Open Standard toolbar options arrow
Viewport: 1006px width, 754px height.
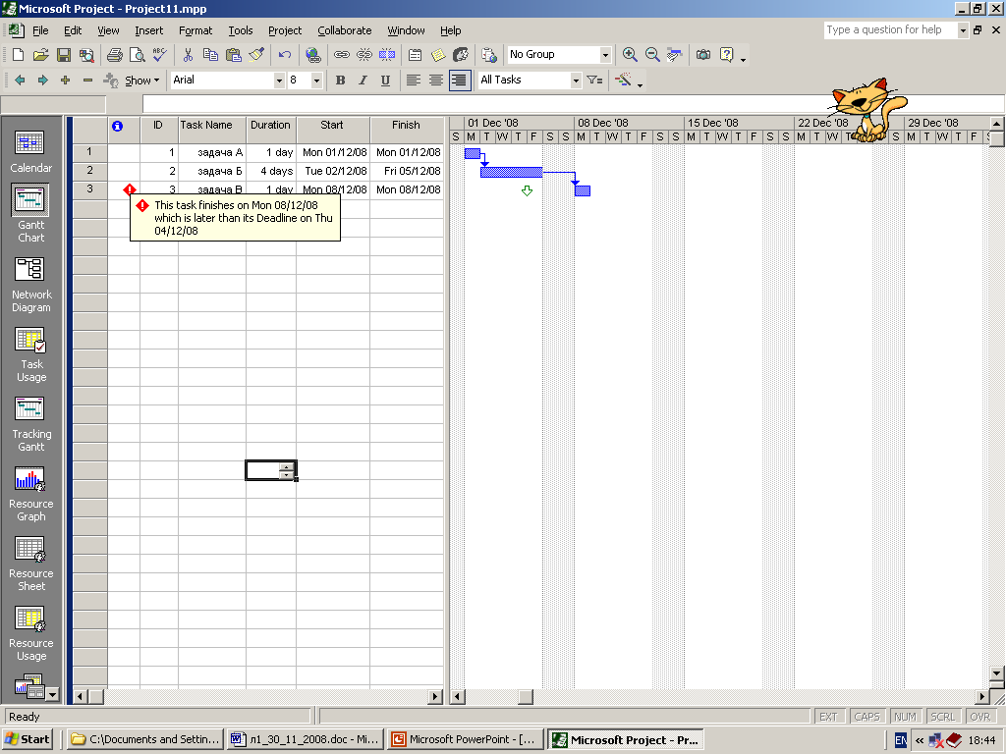coord(743,59)
